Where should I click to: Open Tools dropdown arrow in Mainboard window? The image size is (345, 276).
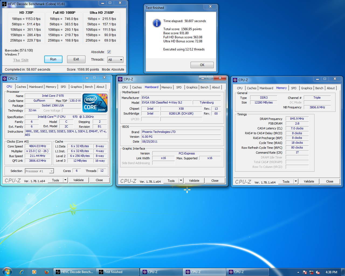181,181
